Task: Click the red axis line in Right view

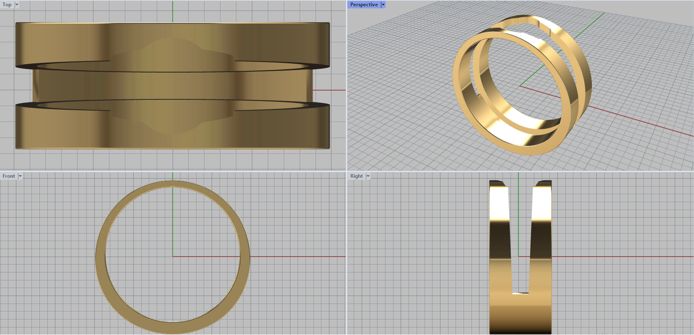Action: pos(620,256)
